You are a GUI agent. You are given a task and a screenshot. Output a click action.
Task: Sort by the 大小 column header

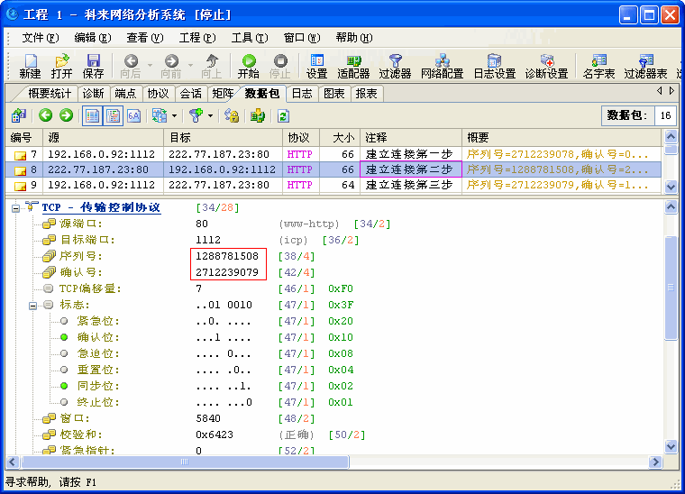(x=340, y=138)
